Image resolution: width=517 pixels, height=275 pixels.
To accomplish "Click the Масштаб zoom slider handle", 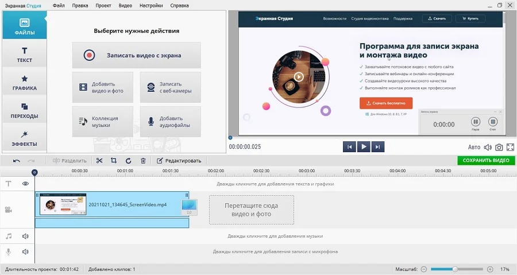I will click(x=455, y=269).
